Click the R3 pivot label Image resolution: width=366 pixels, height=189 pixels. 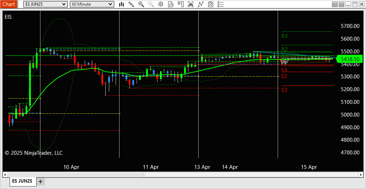pyautogui.click(x=284, y=36)
